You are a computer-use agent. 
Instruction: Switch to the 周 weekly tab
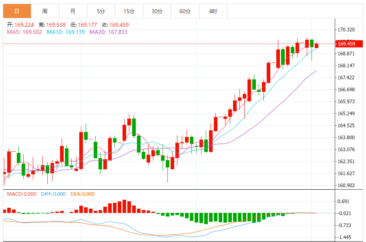coord(45,12)
